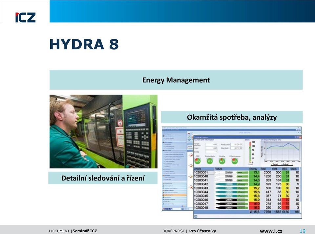Click energy value 13,1 green cell

point(254,173)
